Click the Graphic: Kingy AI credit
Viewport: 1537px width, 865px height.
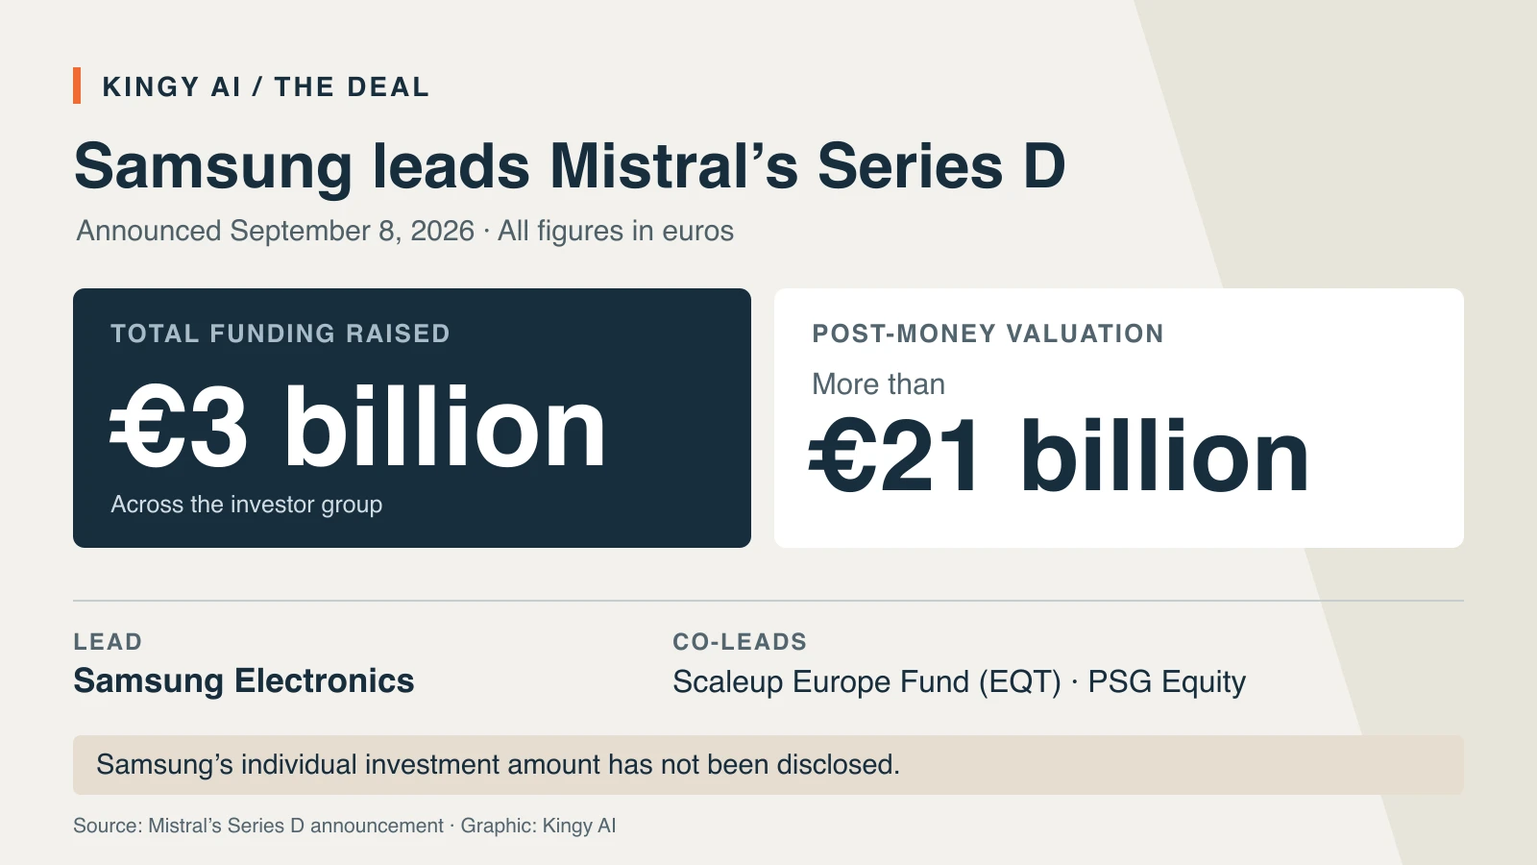click(x=538, y=826)
